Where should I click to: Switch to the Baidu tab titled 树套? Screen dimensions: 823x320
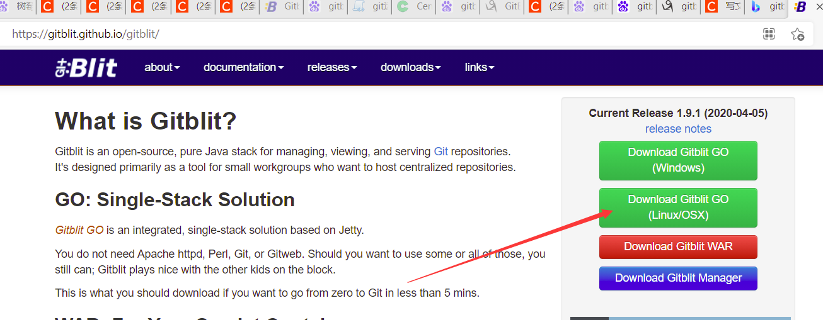tap(18, 7)
